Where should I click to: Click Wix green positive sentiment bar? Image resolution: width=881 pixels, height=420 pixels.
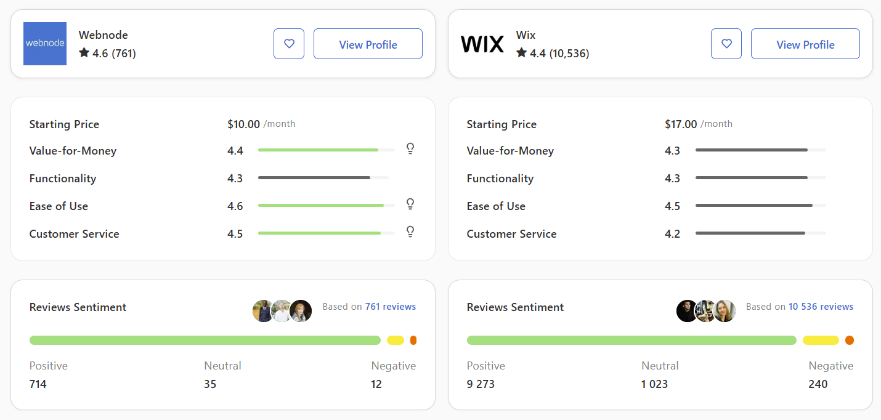pyautogui.click(x=631, y=340)
